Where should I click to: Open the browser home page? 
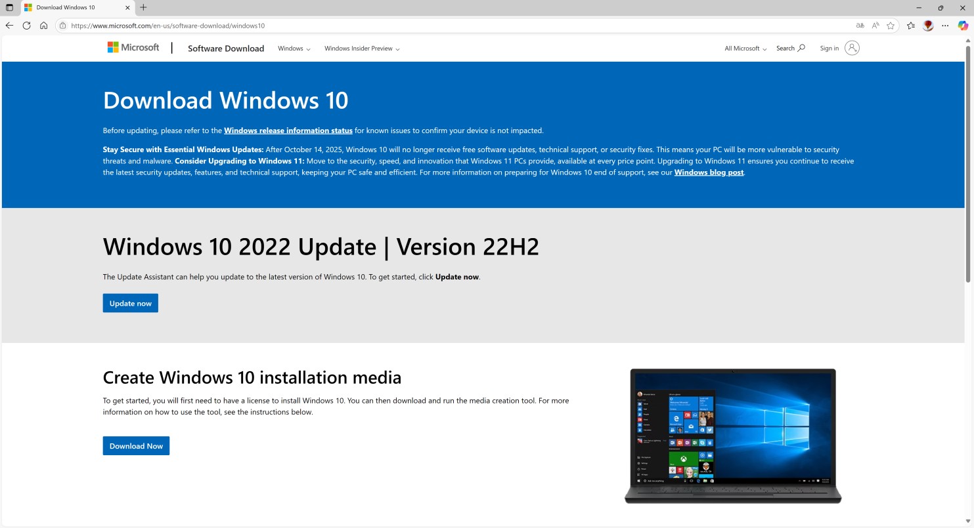(x=43, y=26)
